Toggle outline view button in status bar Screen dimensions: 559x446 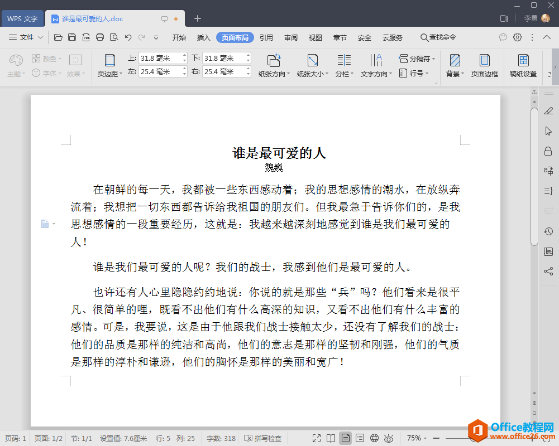360,438
